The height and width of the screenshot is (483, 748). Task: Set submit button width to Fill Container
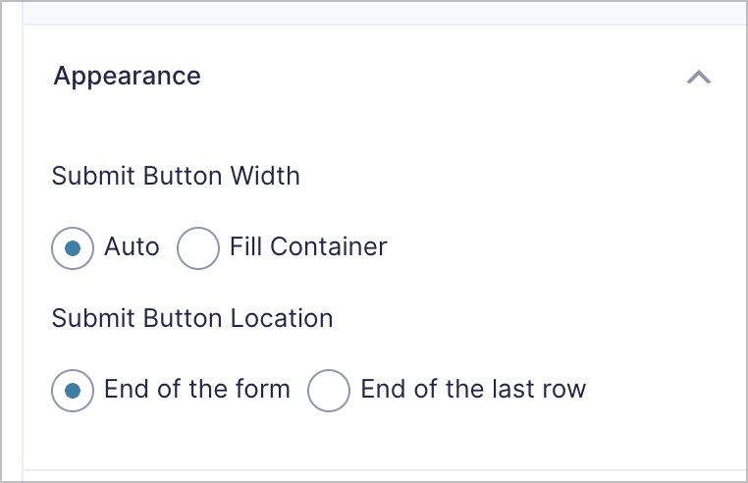[x=197, y=247]
